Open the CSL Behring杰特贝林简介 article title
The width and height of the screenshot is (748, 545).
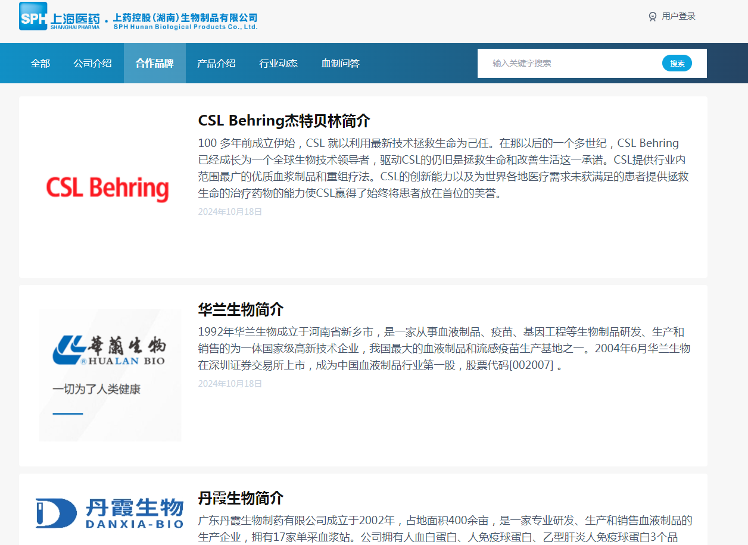click(x=284, y=121)
